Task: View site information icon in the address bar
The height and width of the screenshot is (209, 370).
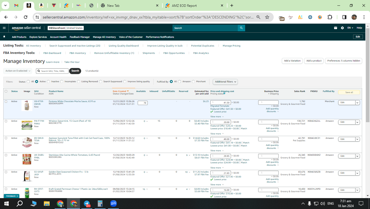Action: click(x=37, y=17)
